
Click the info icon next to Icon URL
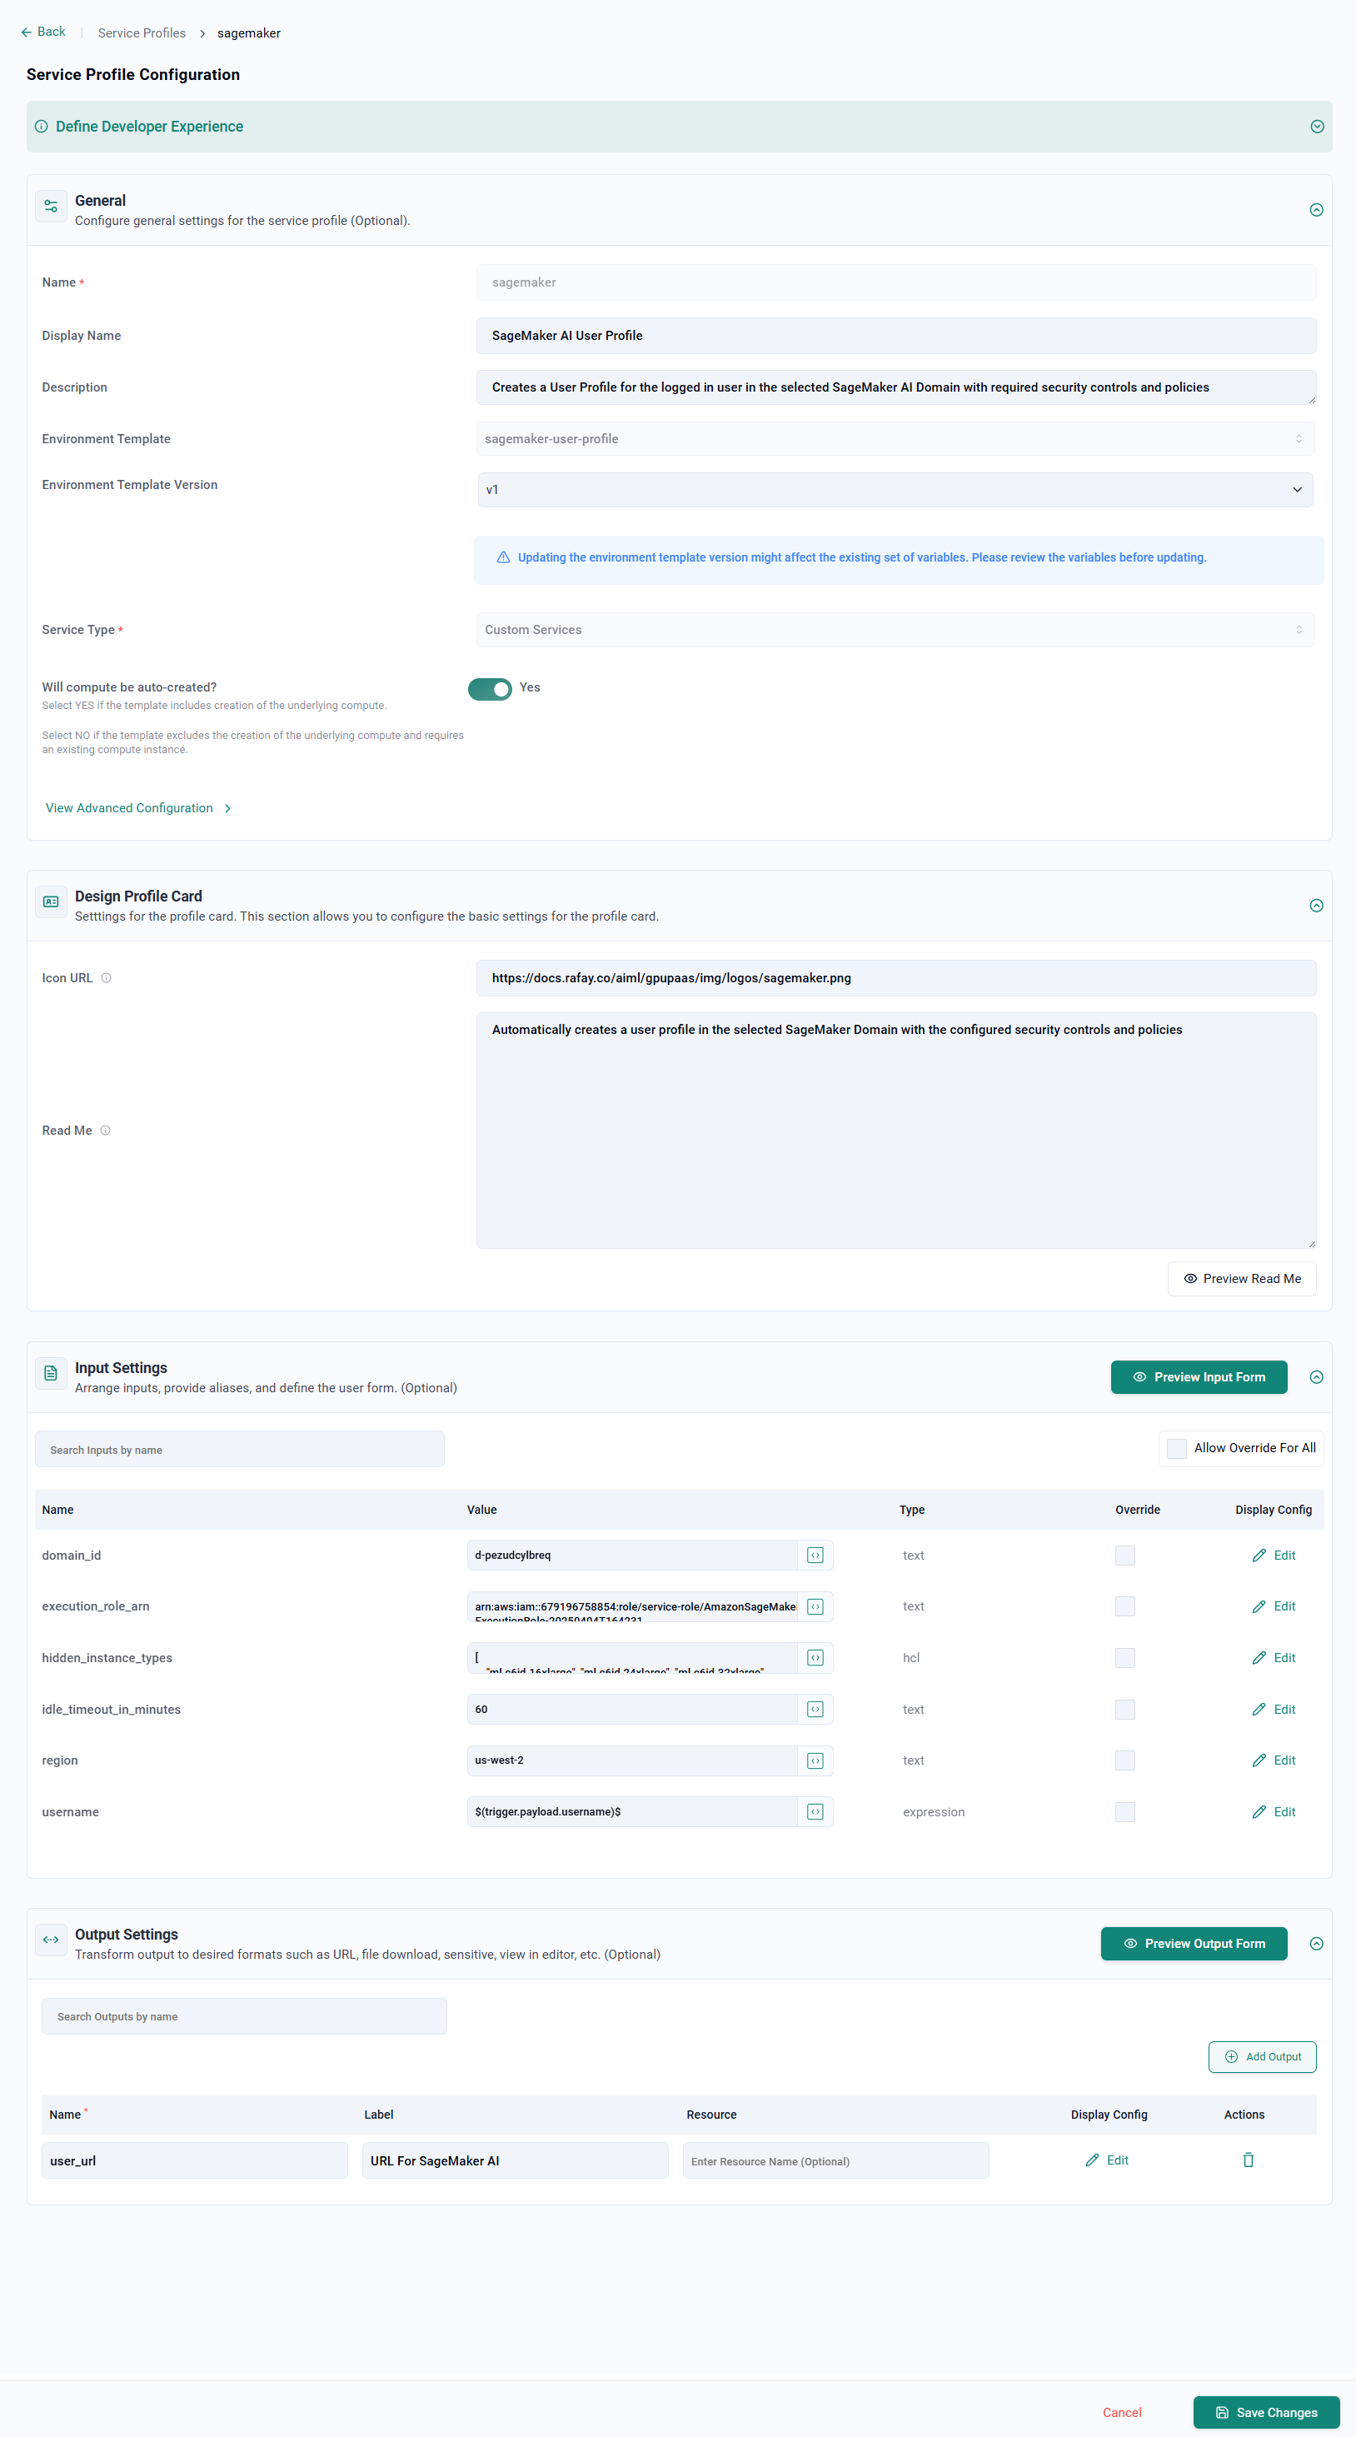[x=106, y=978]
